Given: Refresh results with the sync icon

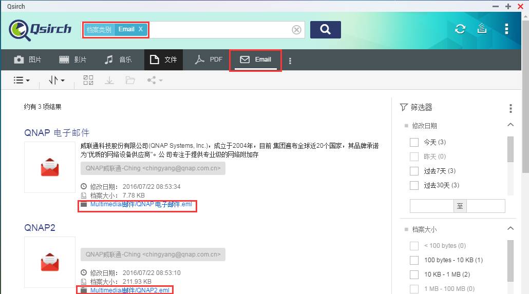Looking at the screenshot, I should coord(460,29).
